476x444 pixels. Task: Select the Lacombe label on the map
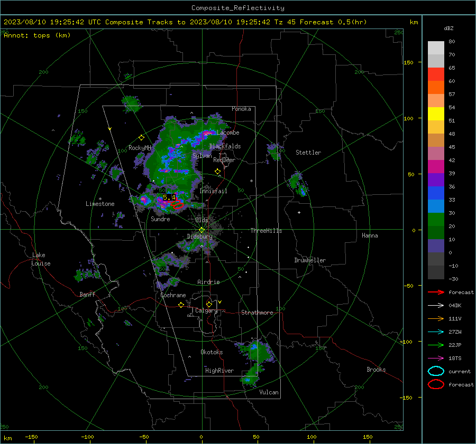point(228,133)
